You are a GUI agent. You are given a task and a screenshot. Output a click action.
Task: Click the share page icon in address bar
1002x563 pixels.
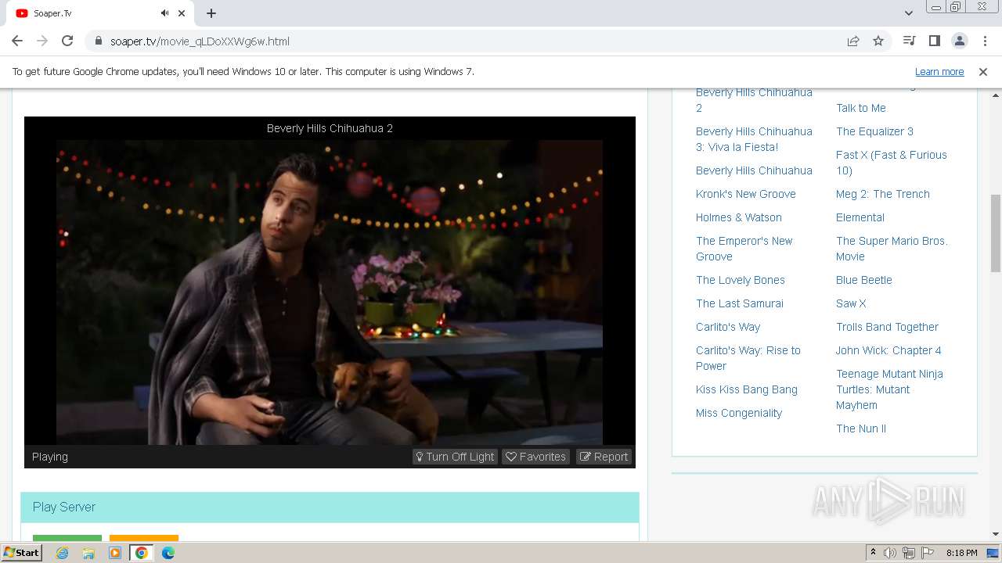point(853,41)
